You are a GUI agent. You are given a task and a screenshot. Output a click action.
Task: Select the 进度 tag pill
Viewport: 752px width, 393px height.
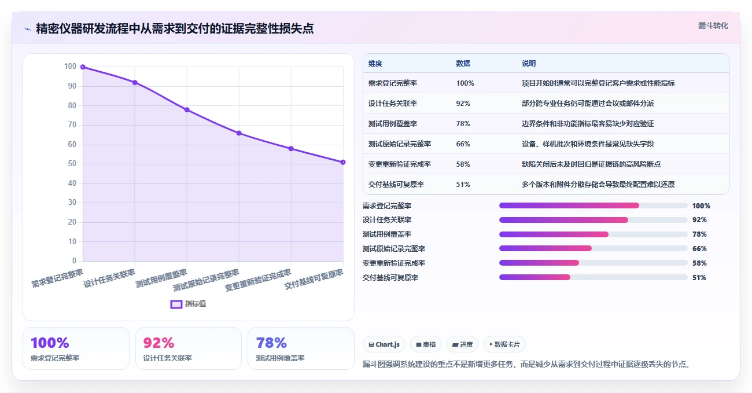point(462,344)
